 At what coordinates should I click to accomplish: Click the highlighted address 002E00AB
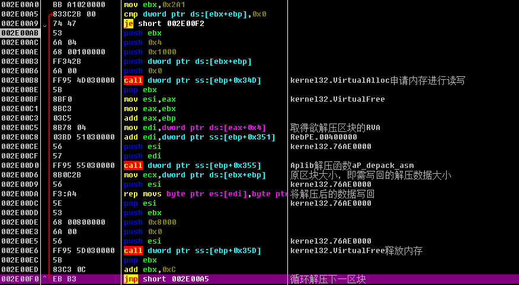pyautogui.click(x=20, y=33)
